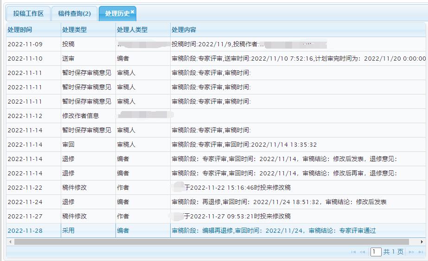Open the 稿件查询(2) tab
The width and height of the screenshot is (428, 261).
point(74,14)
